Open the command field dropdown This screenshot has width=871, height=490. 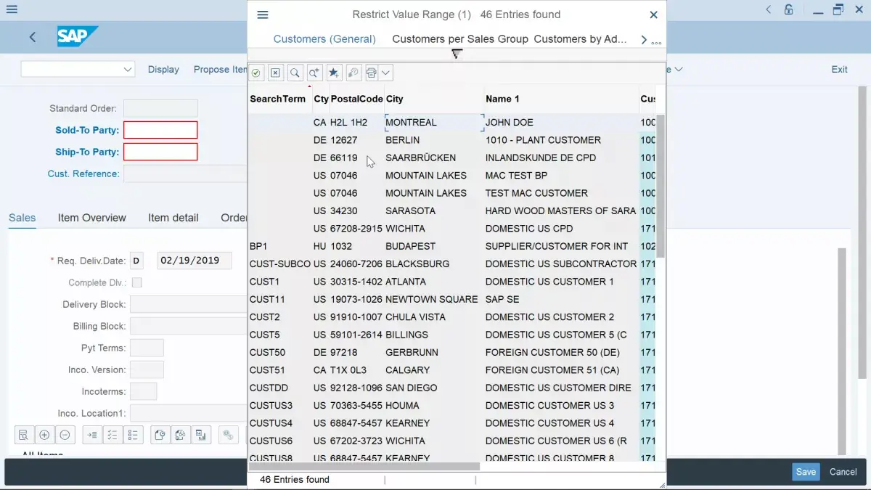(128, 69)
